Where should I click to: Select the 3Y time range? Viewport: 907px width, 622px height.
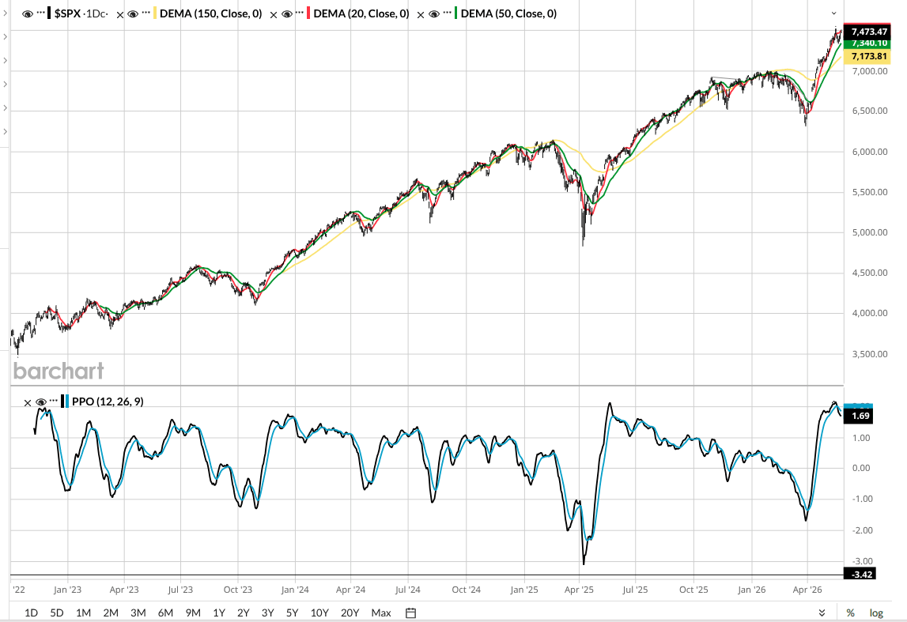tap(267, 613)
